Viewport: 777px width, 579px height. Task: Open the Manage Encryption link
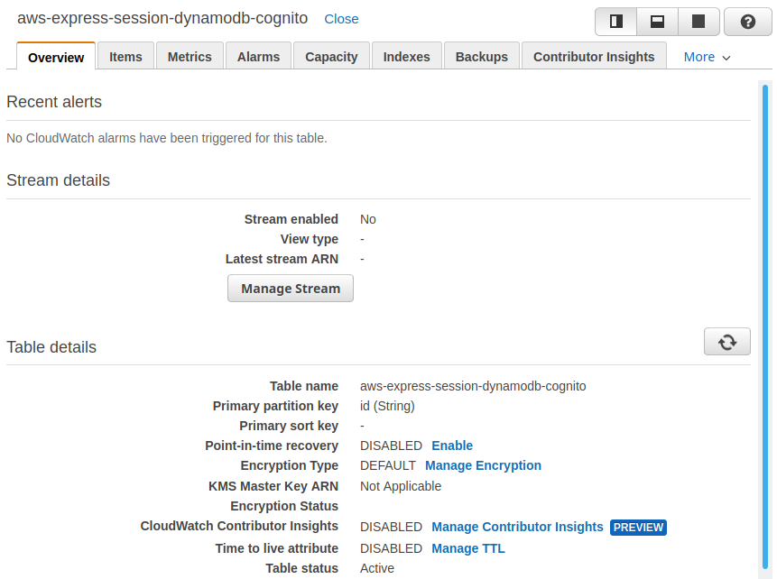(x=483, y=465)
